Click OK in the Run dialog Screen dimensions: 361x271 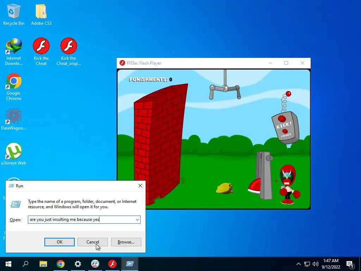point(59,242)
